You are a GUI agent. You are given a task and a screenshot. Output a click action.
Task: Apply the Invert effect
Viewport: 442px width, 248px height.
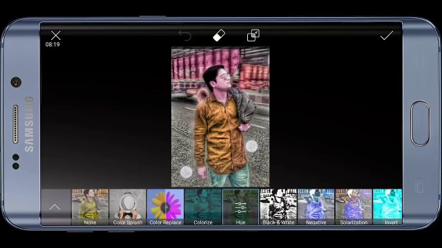point(387,207)
